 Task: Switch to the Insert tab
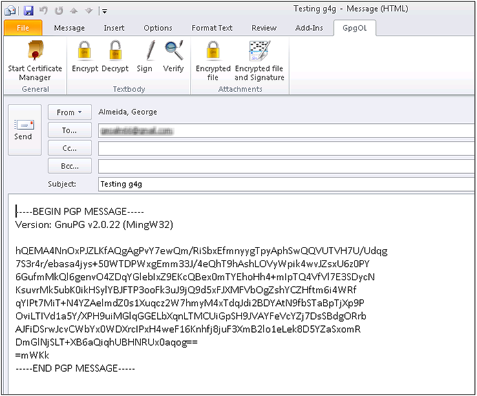[114, 28]
